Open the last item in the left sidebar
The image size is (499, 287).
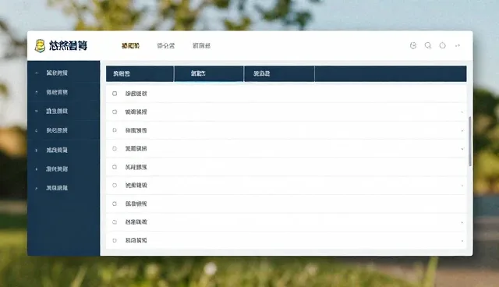tap(64, 188)
